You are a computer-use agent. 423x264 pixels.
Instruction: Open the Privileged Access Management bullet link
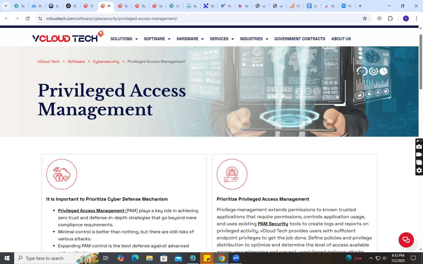[91, 211]
